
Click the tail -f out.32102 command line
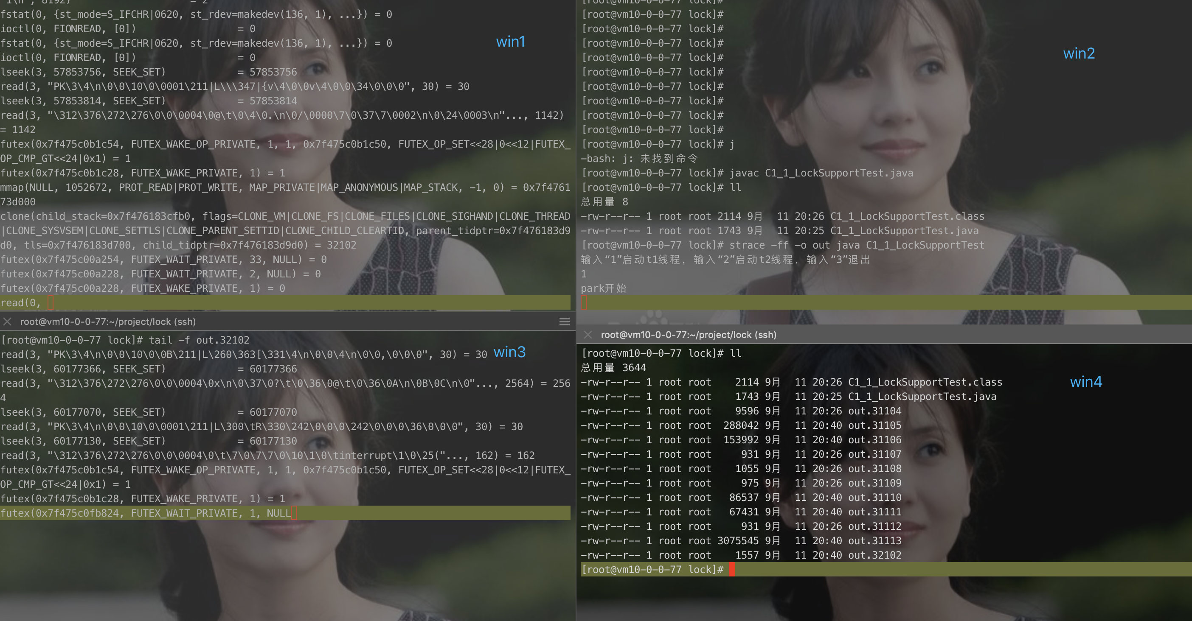pos(199,340)
